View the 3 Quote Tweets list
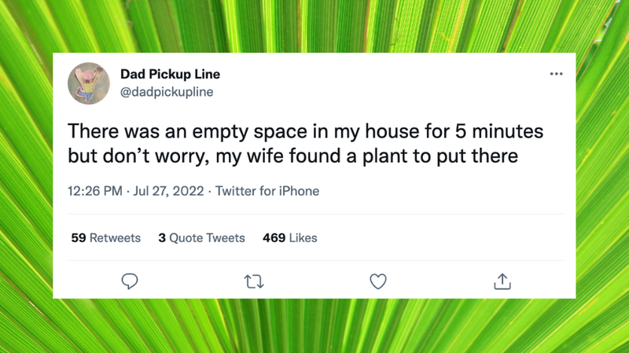 click(201, 237)
